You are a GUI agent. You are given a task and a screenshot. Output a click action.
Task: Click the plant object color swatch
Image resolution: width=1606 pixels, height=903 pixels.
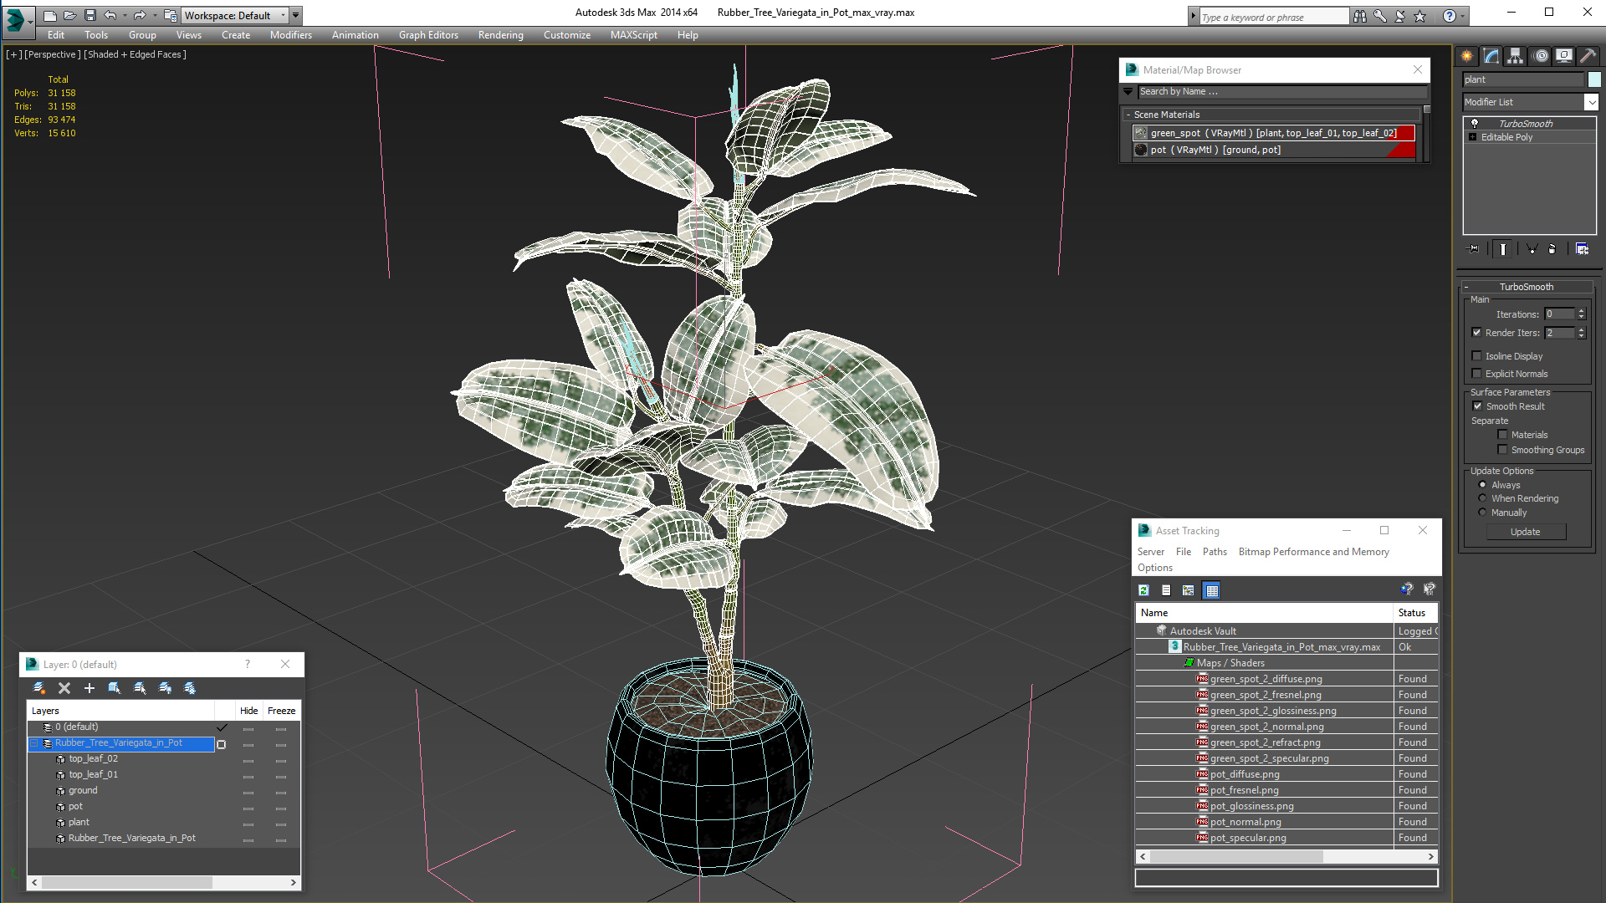[1594, 79]
